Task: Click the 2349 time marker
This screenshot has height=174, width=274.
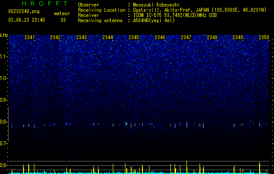Action: [x=238, y=37]
